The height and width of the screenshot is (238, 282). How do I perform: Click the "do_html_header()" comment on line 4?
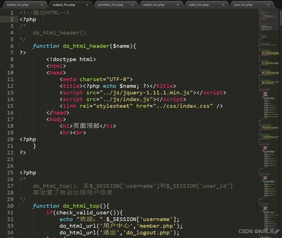60,33
